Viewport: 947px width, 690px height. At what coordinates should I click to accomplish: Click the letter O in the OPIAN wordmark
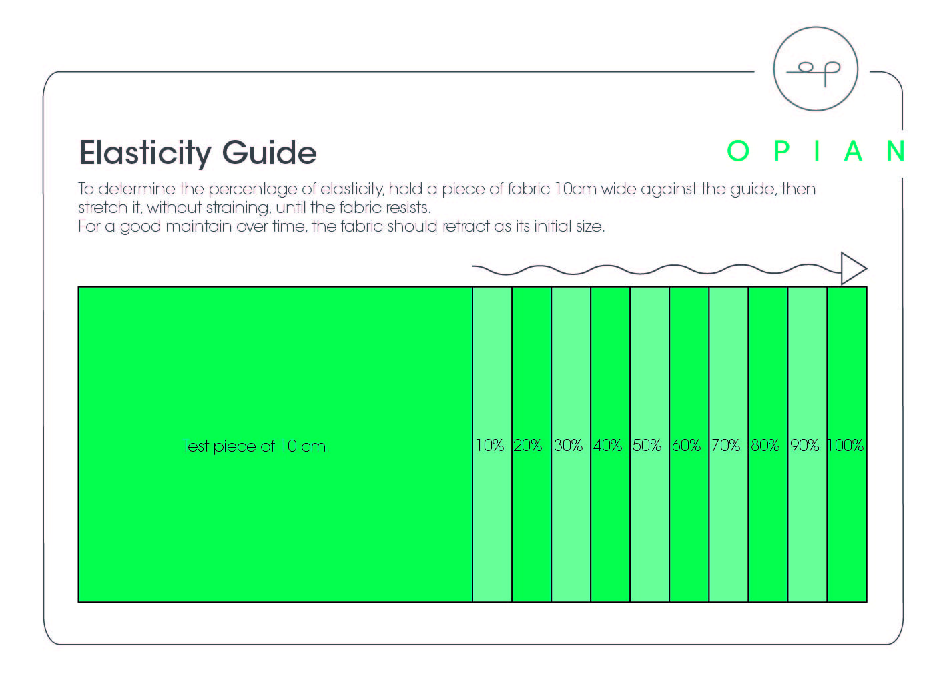737,151
